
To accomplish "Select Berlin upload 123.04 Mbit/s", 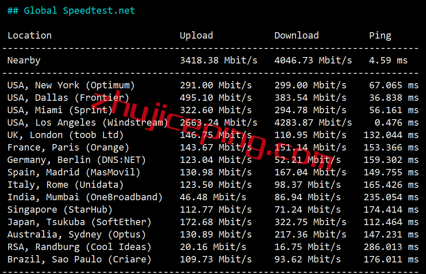I will [216, 160].
